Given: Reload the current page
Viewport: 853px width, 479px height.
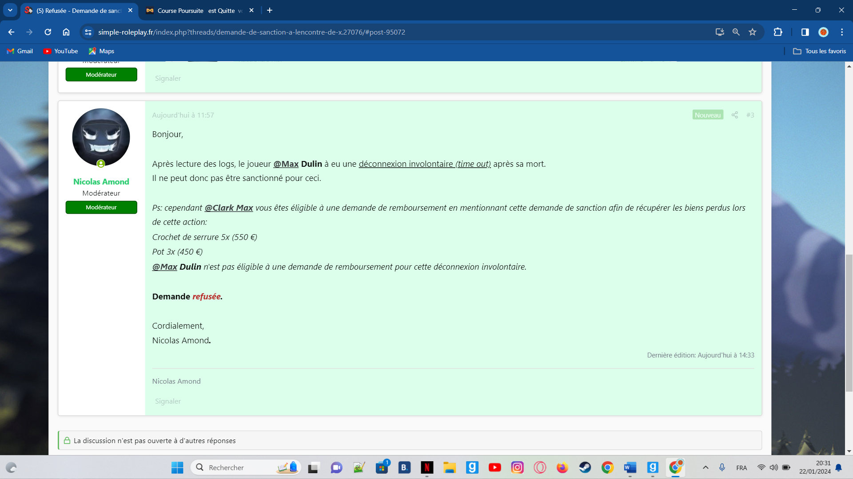Looking at the screenshot, I should pyautogui.click(x=48, y=32).
